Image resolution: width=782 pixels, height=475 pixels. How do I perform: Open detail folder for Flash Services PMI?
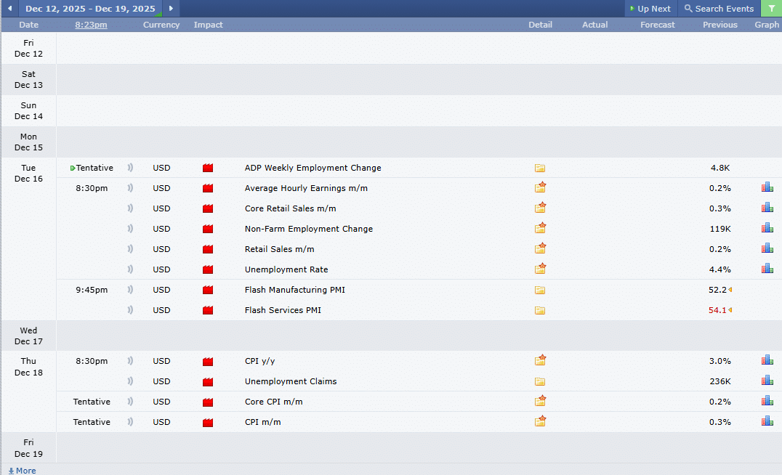[x=540, y=310]
